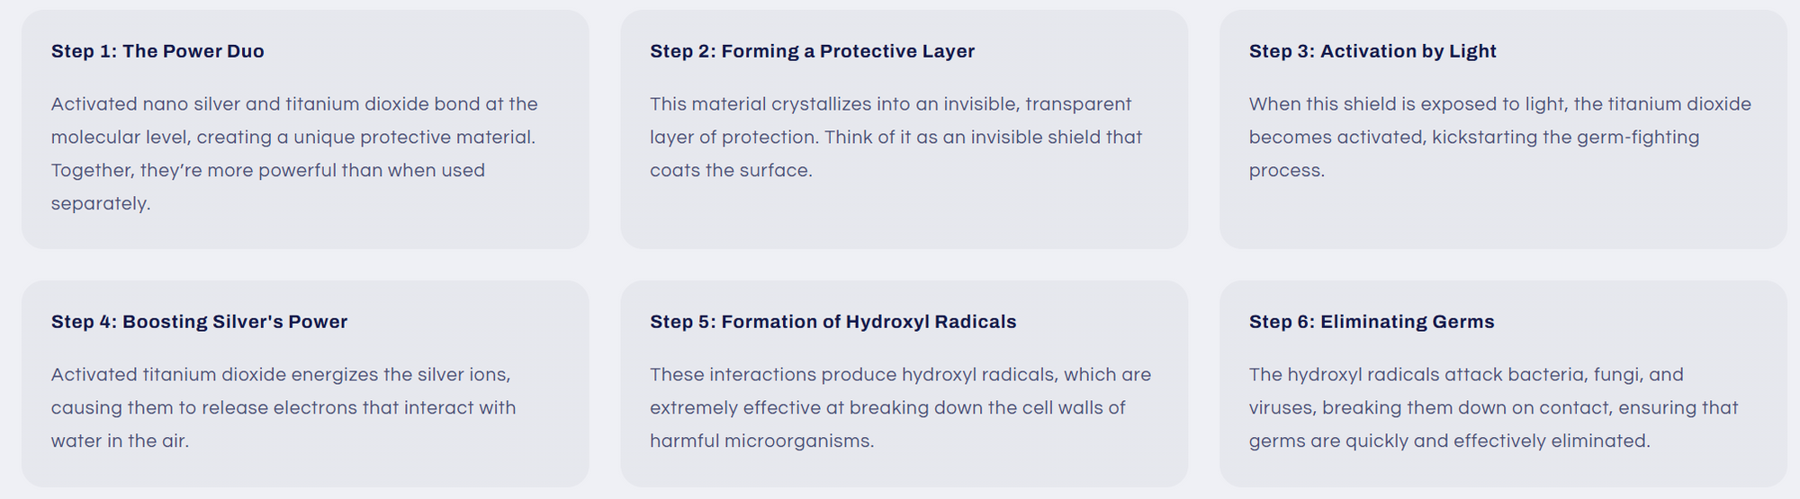This screenshot has height=499, width=1800.
Task: Click "coats the surface." line in Step 2
Action: (x=731, y=171)
